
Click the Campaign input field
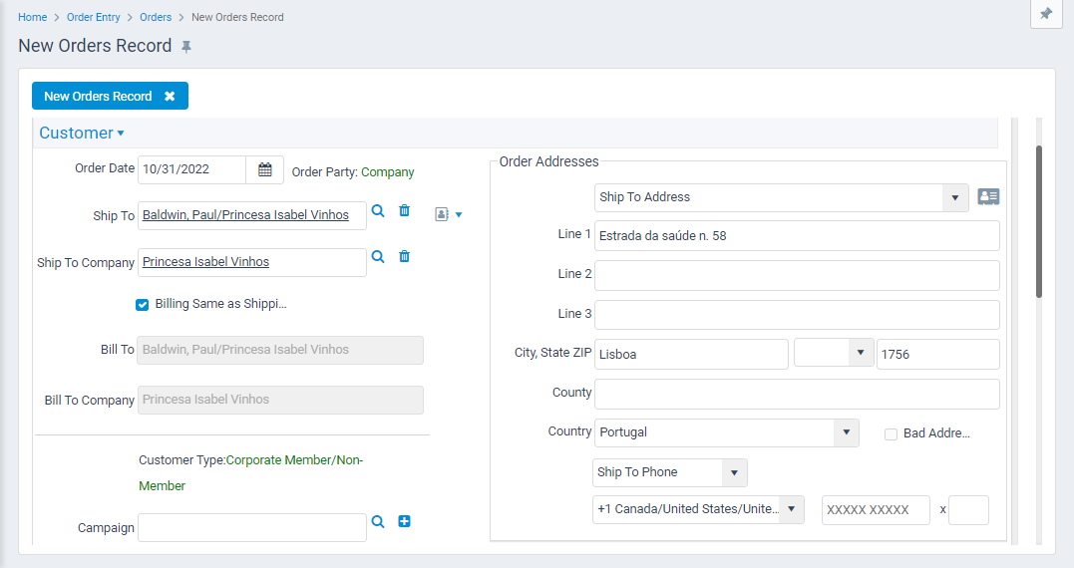[252, 527]
